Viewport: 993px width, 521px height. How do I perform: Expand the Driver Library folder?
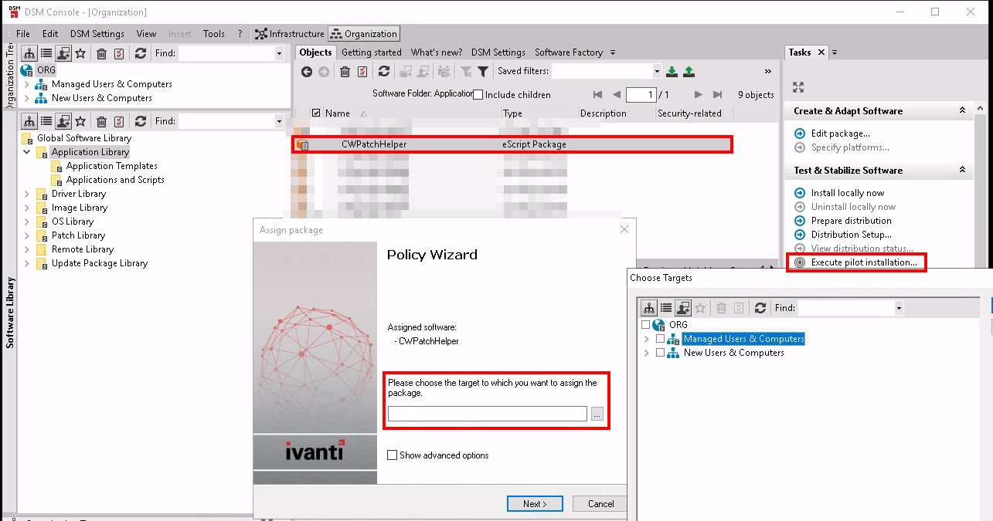[x=27, y=194]
